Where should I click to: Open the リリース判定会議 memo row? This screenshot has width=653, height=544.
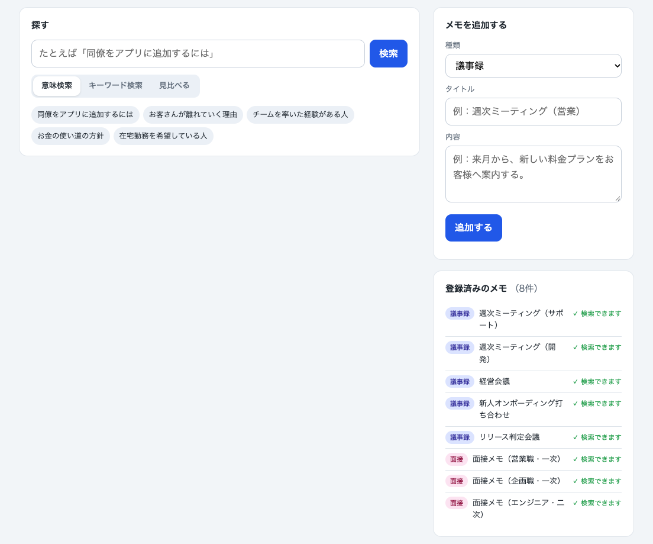coord(533,437)
